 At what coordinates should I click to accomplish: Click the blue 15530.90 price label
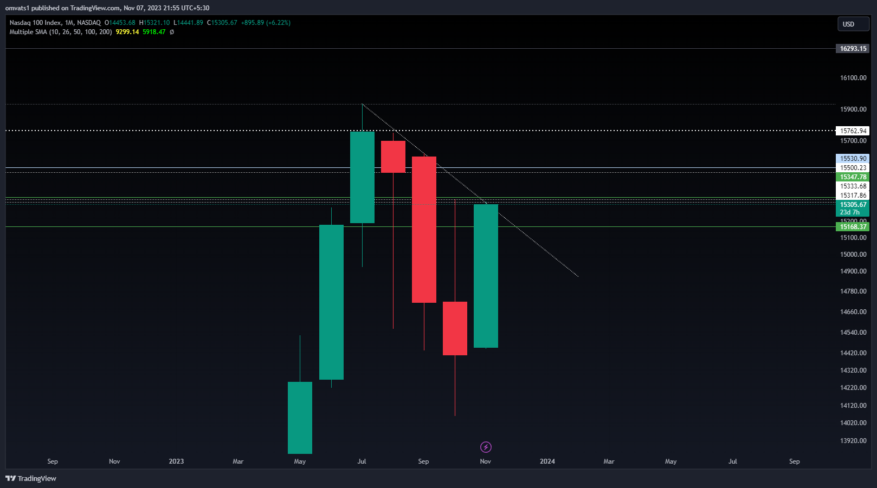click(853, 159)
